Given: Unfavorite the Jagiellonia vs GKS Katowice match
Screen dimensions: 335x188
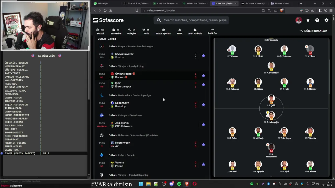Looking at the screenshot, I should click(203, 125).
